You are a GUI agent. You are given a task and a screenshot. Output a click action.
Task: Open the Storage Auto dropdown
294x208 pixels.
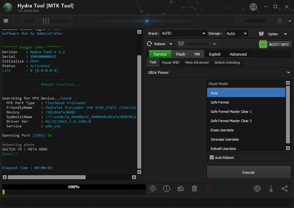tap(237, 34)
